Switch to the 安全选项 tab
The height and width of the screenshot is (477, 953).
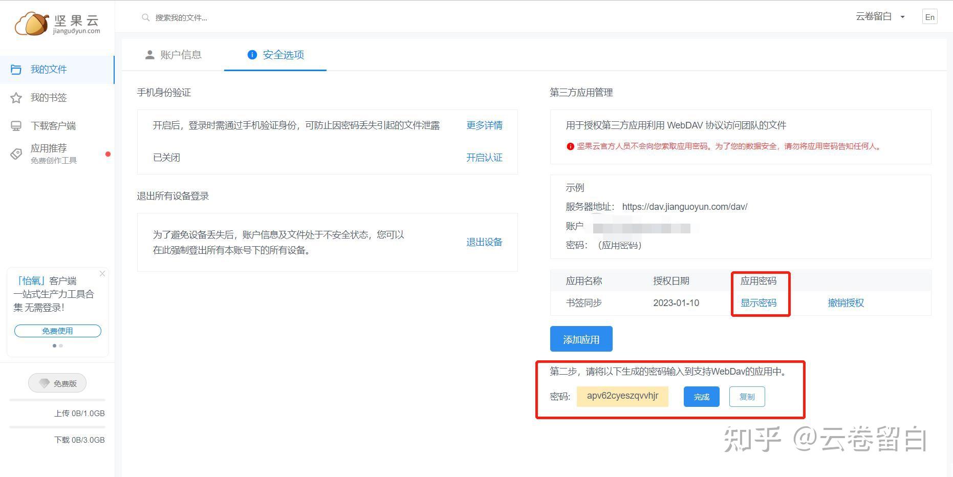[x=275, y=55]
